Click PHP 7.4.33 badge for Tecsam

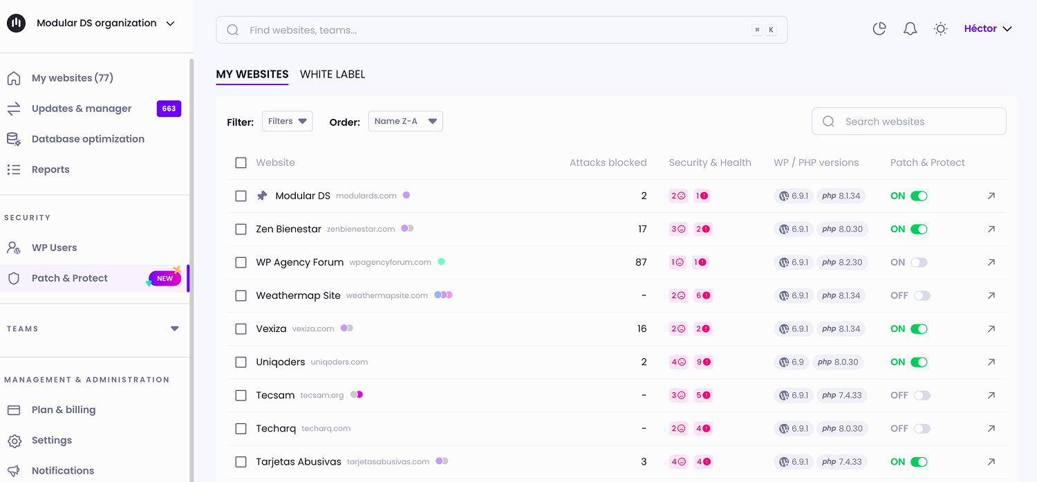(x=842, y=395)
